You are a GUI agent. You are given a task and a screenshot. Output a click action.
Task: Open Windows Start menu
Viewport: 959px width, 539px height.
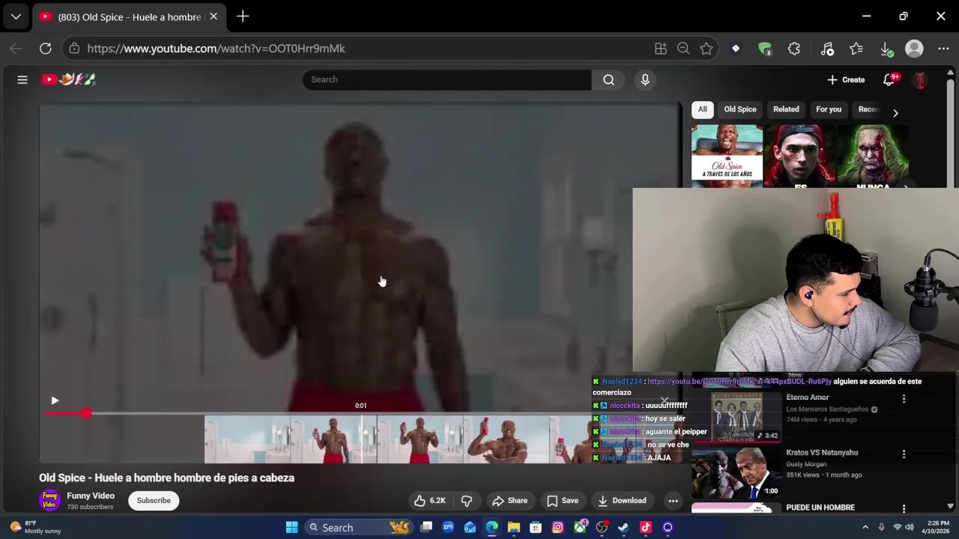291,528
